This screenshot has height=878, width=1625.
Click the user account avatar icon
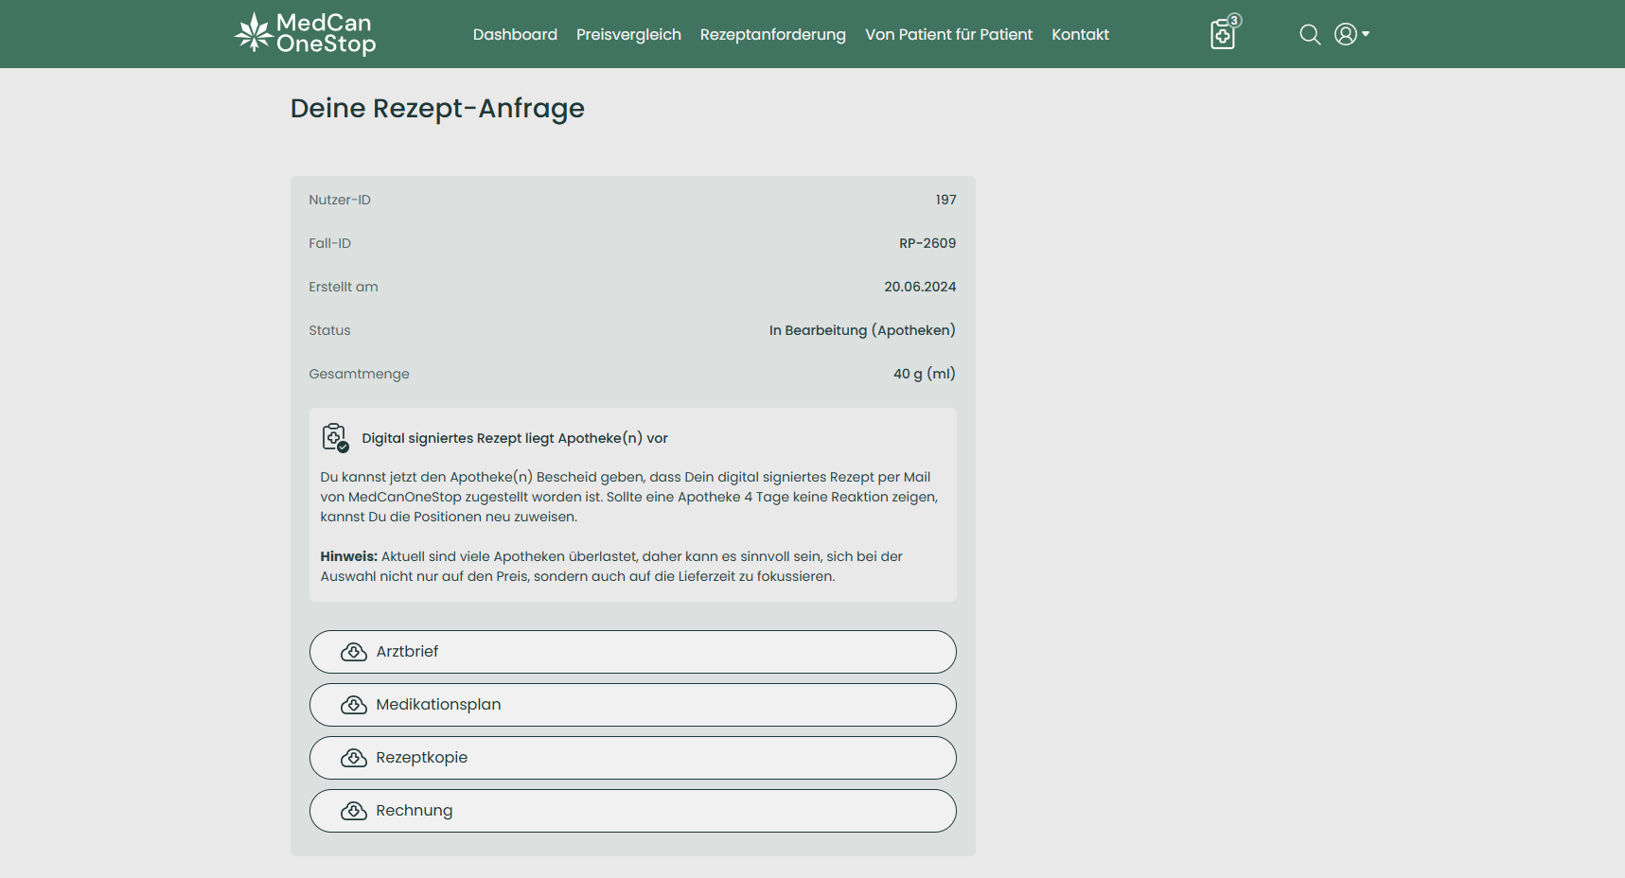1345,34
